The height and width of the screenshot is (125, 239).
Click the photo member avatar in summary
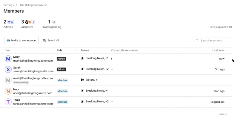(27, 22)
